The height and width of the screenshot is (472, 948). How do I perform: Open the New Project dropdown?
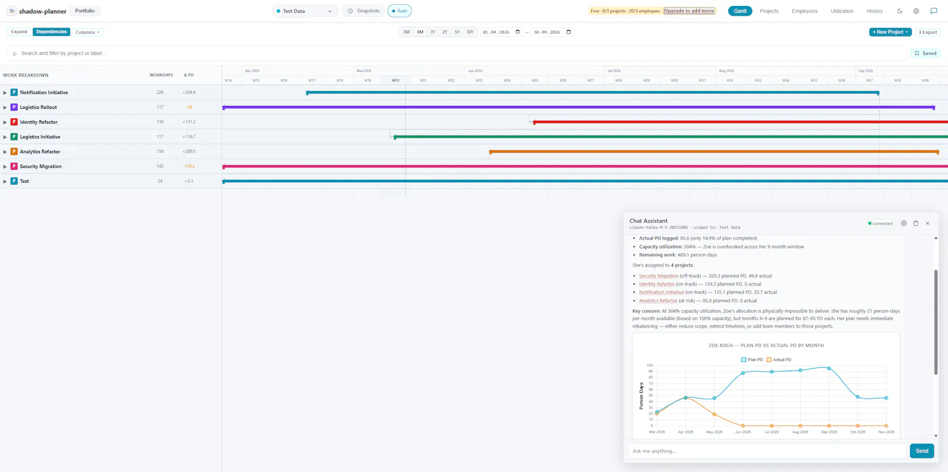[x=890, y=32]
